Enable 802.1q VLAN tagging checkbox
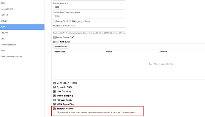Screen dimensions: 205x117 tap(54, 21)
